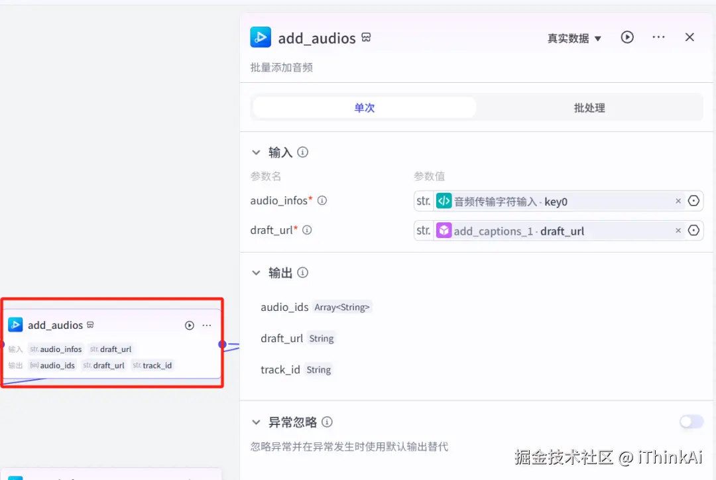Open the 真实数据 dropdown
Screen dimensions: 716x480
pyautogui.click(x=574, y=38)
